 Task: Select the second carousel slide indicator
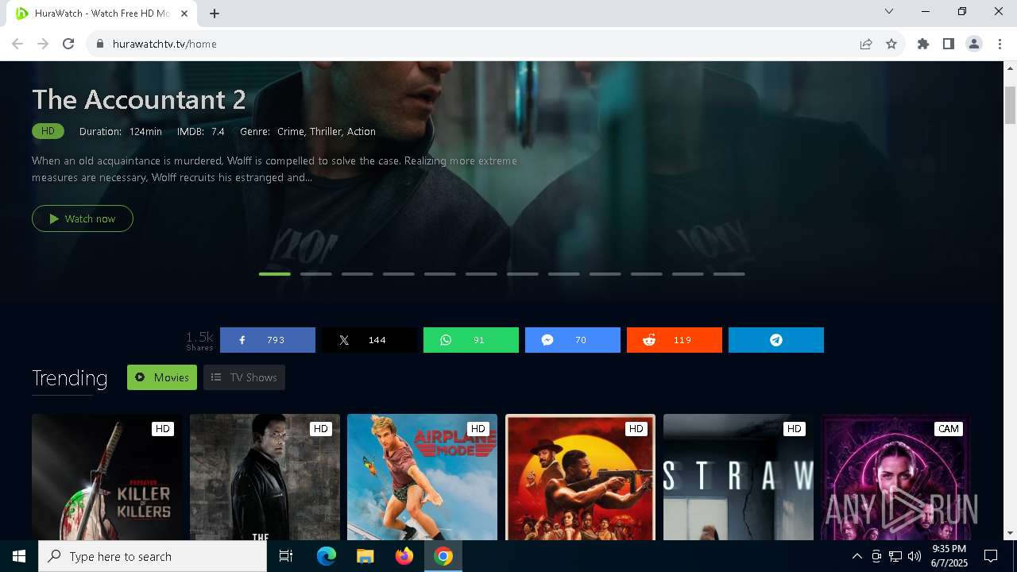(x=316, y=274)
